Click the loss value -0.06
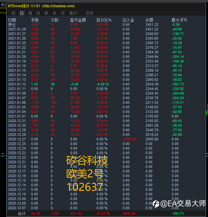This screenshot has width=208, height=217. tap(74, 84)
